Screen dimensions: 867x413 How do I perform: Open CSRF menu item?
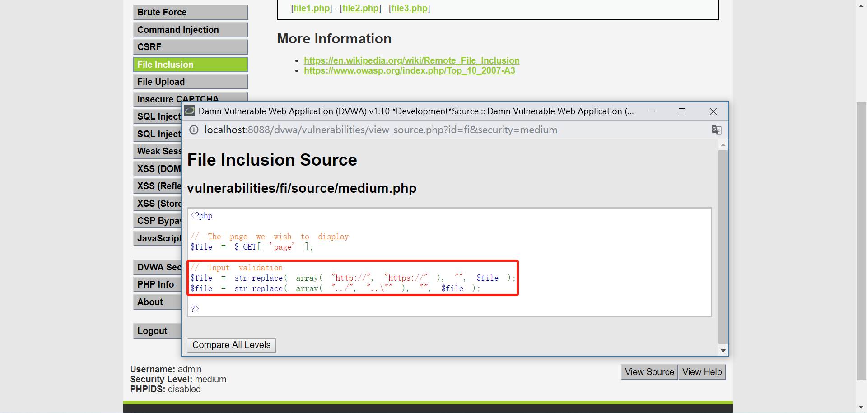pos(191,47)
